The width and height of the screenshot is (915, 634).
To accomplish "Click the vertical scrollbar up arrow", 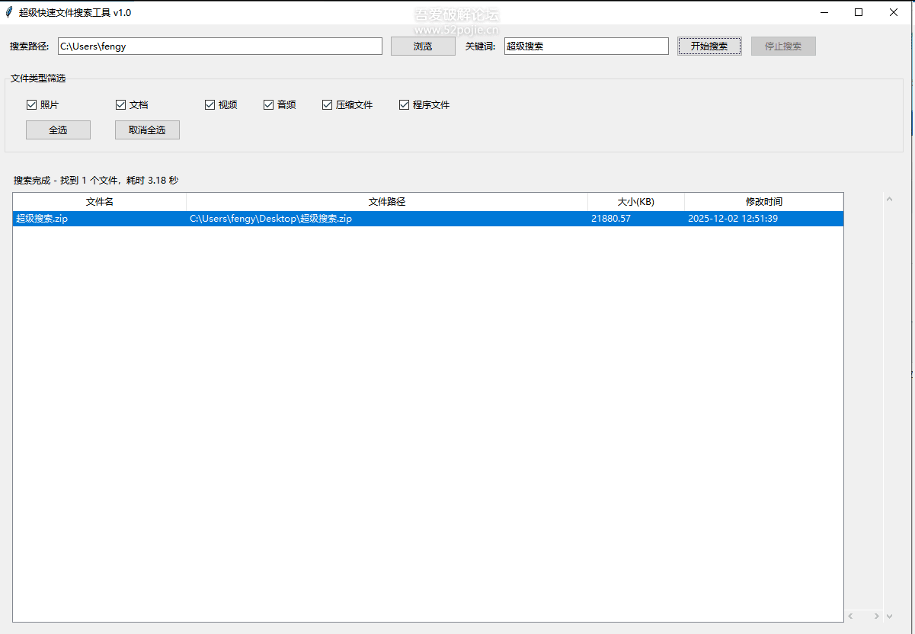I will pyautogui.click(x=889, y=200).
